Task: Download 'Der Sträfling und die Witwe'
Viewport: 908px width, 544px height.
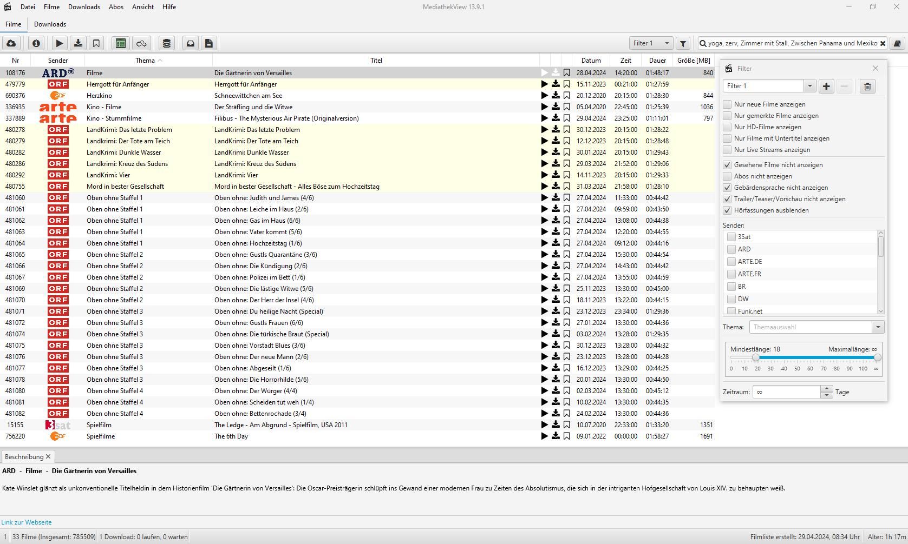Action: point(556,107)
